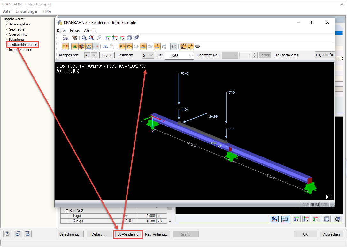Go to previous crane position
Image resolution: width=347 pixels, height=247 pixels.
click(x=87, y=55)
